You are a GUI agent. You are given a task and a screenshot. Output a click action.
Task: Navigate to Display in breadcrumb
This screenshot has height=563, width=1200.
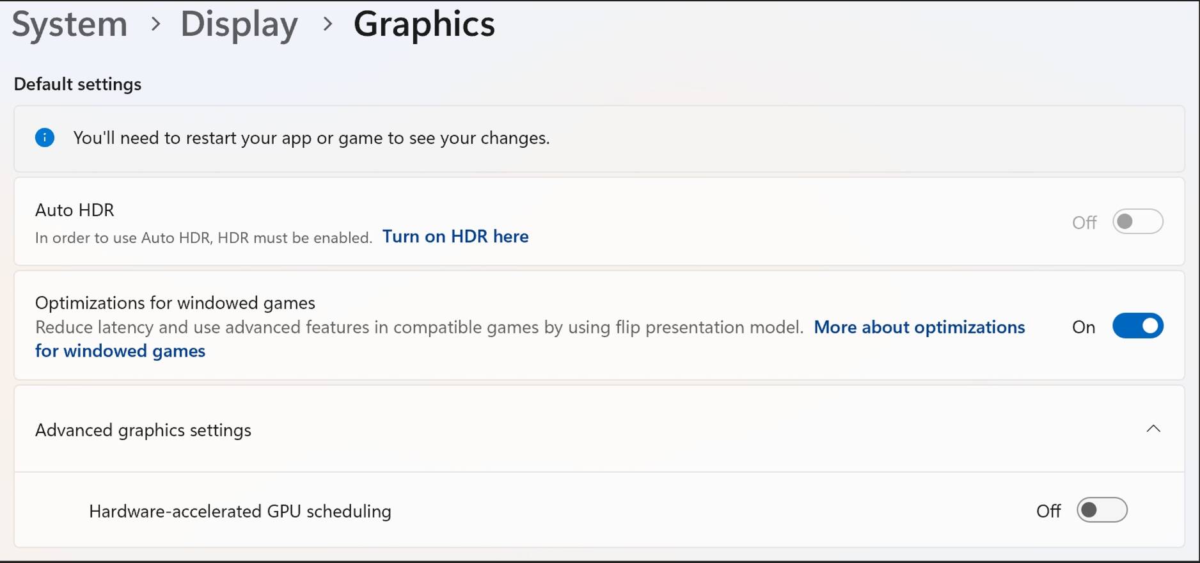239,24
